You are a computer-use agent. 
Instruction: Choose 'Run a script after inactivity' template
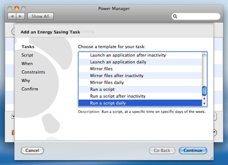pos(140,96)
